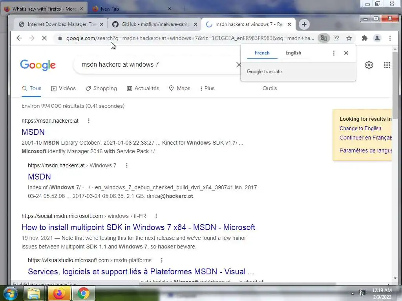Open a new Chrome tab with plus button
The height and width of the screenshot is (301, 402).
pos(304,24)
